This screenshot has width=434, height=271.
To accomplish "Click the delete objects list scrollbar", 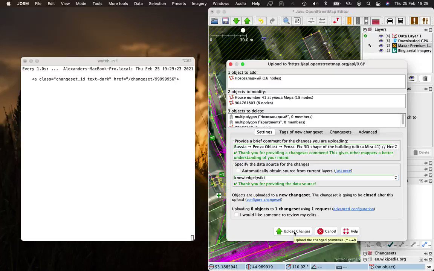I will (403, 120).
